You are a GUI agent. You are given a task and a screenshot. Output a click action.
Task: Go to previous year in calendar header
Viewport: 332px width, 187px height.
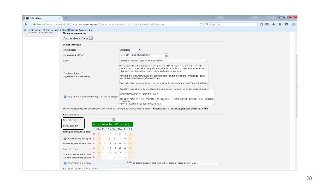tap(94, 124)
